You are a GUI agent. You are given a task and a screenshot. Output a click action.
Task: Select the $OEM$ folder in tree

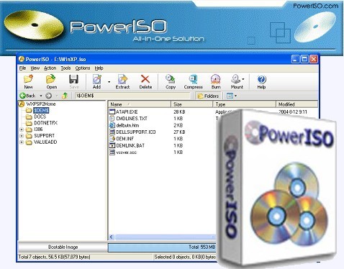pos(41,110)
